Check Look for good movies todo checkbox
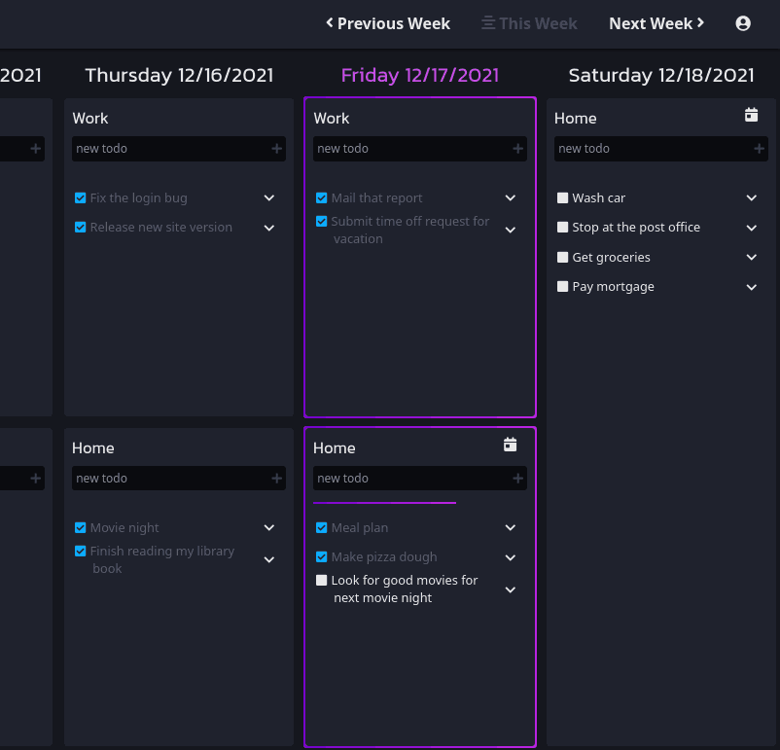 322,581
